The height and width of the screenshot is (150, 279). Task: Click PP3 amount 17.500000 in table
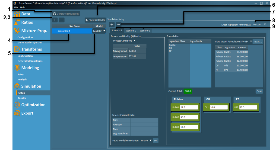pos(242,70)
